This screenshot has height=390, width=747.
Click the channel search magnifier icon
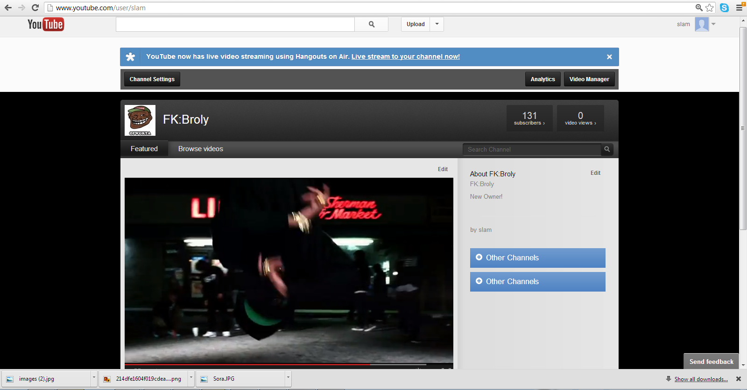pos(607,149)
